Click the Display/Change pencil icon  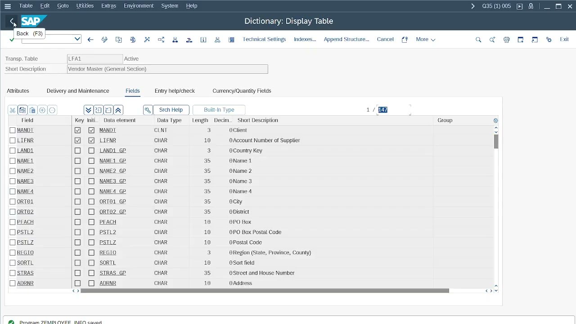(104, 40)
